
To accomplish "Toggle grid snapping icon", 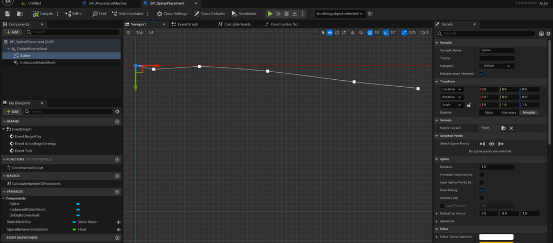I will (369, 32).
